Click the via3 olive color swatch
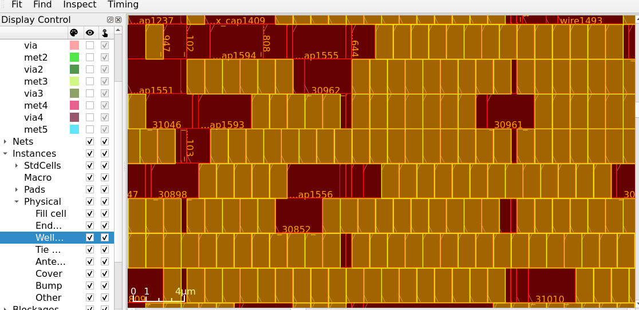This screenshot has width=639, height=310. point(74,93)
